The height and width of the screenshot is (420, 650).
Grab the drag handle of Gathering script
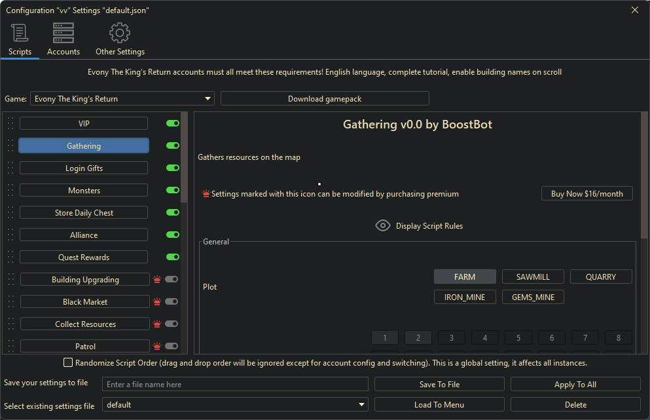point(10,145)
